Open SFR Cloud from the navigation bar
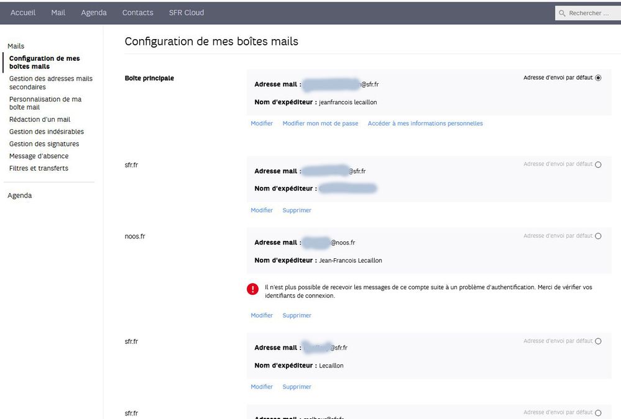The width and height of the screenshot is (621, 419). tap(185, 12)
